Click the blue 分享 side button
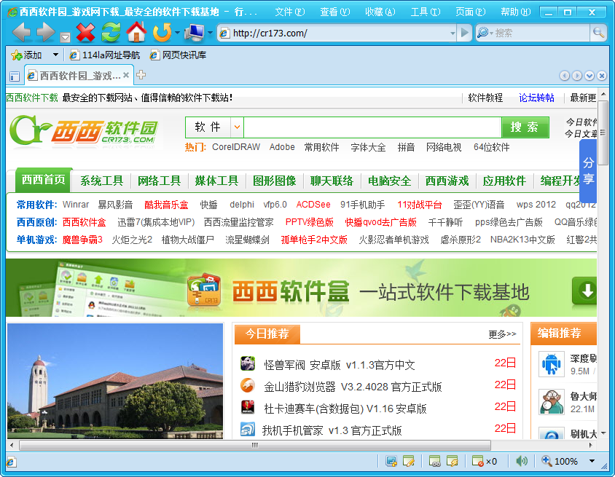The image size is (615, 477). tap(588, 170)
